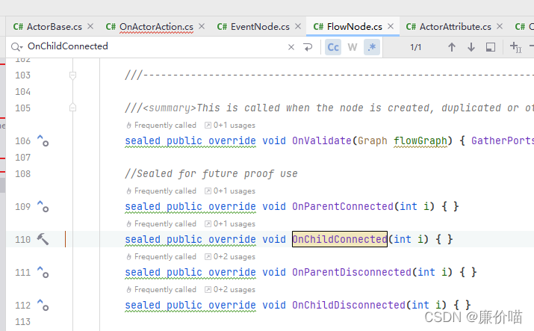
Task: Collapse the fold marker on line 103
Action: pyautogui.click(x=72, y=75)
